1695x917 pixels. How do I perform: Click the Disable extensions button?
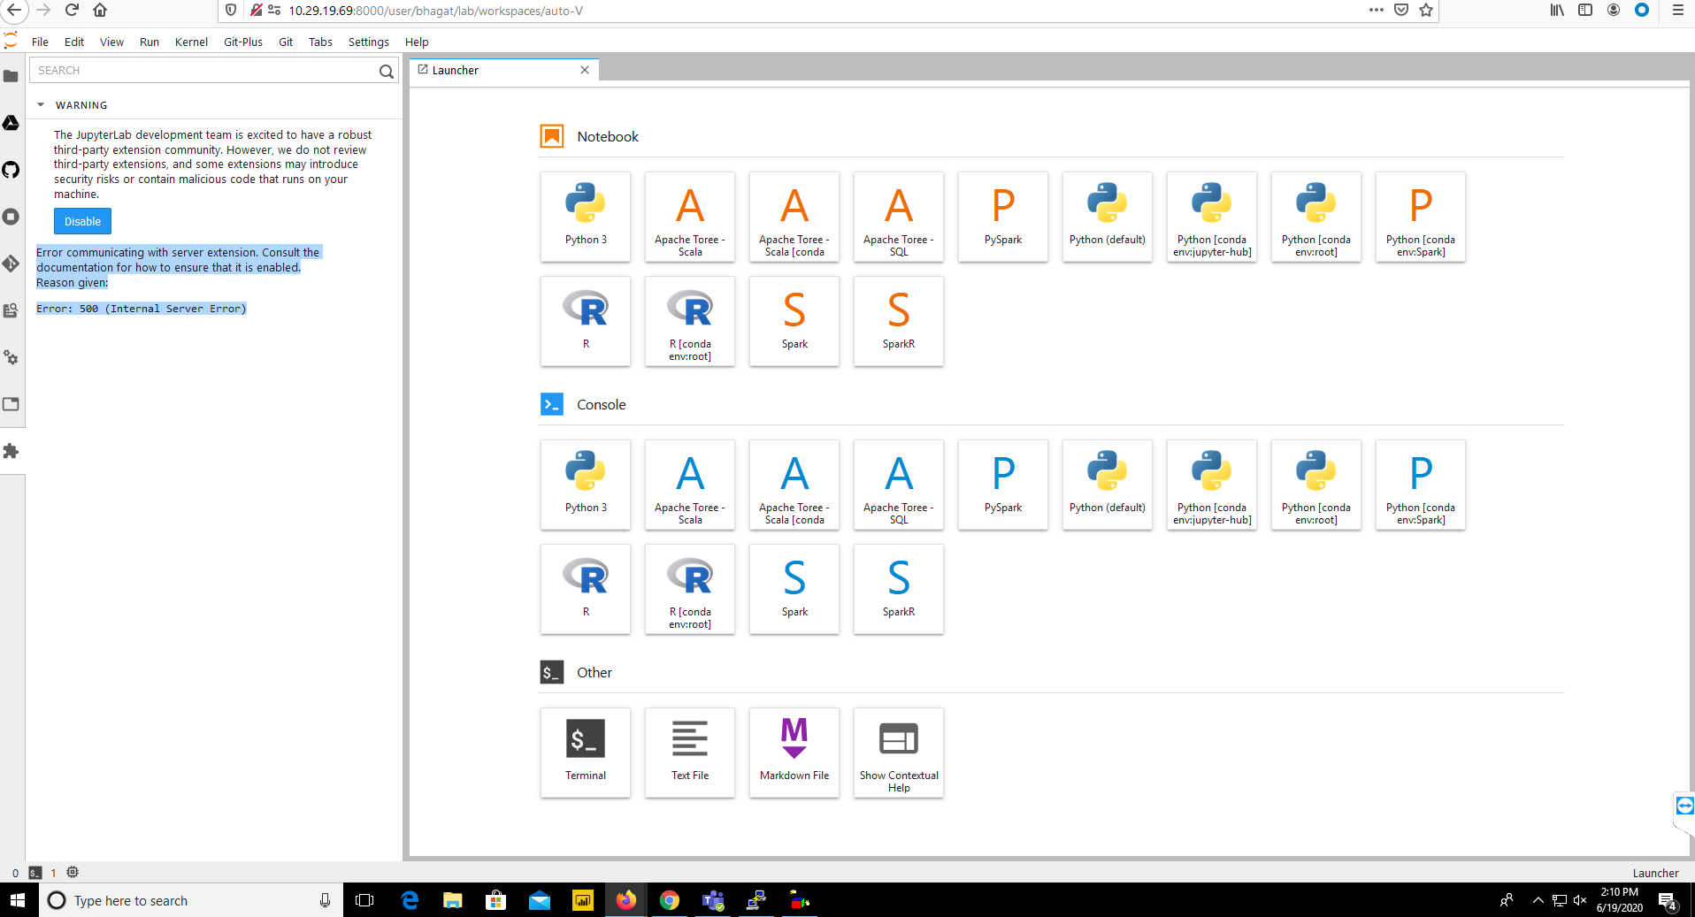point(82,221)
